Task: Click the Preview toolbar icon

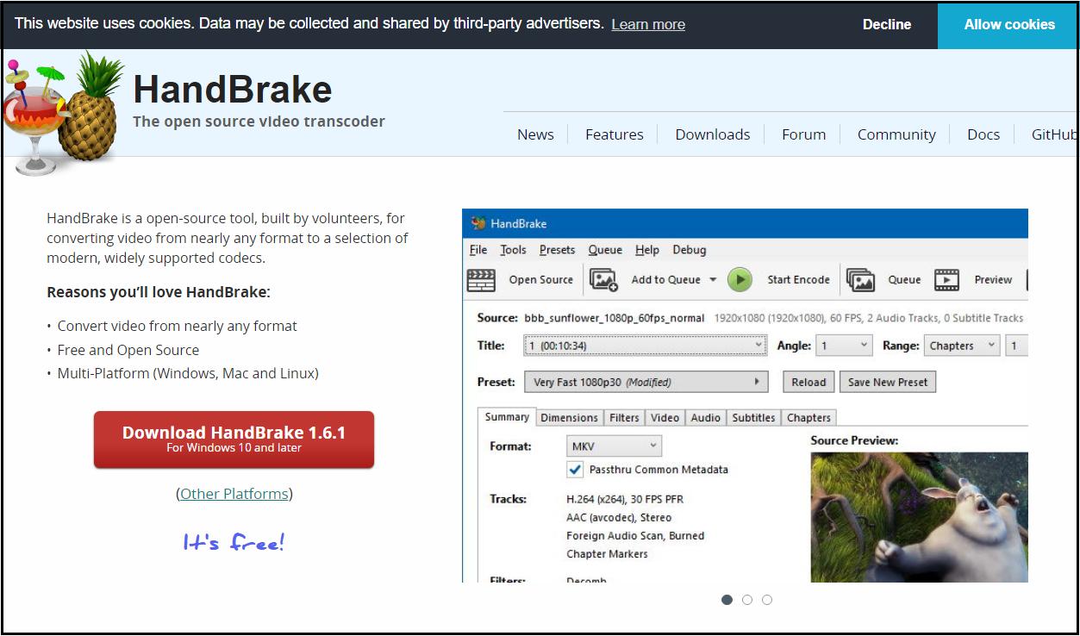Action: tap(946, 279)
